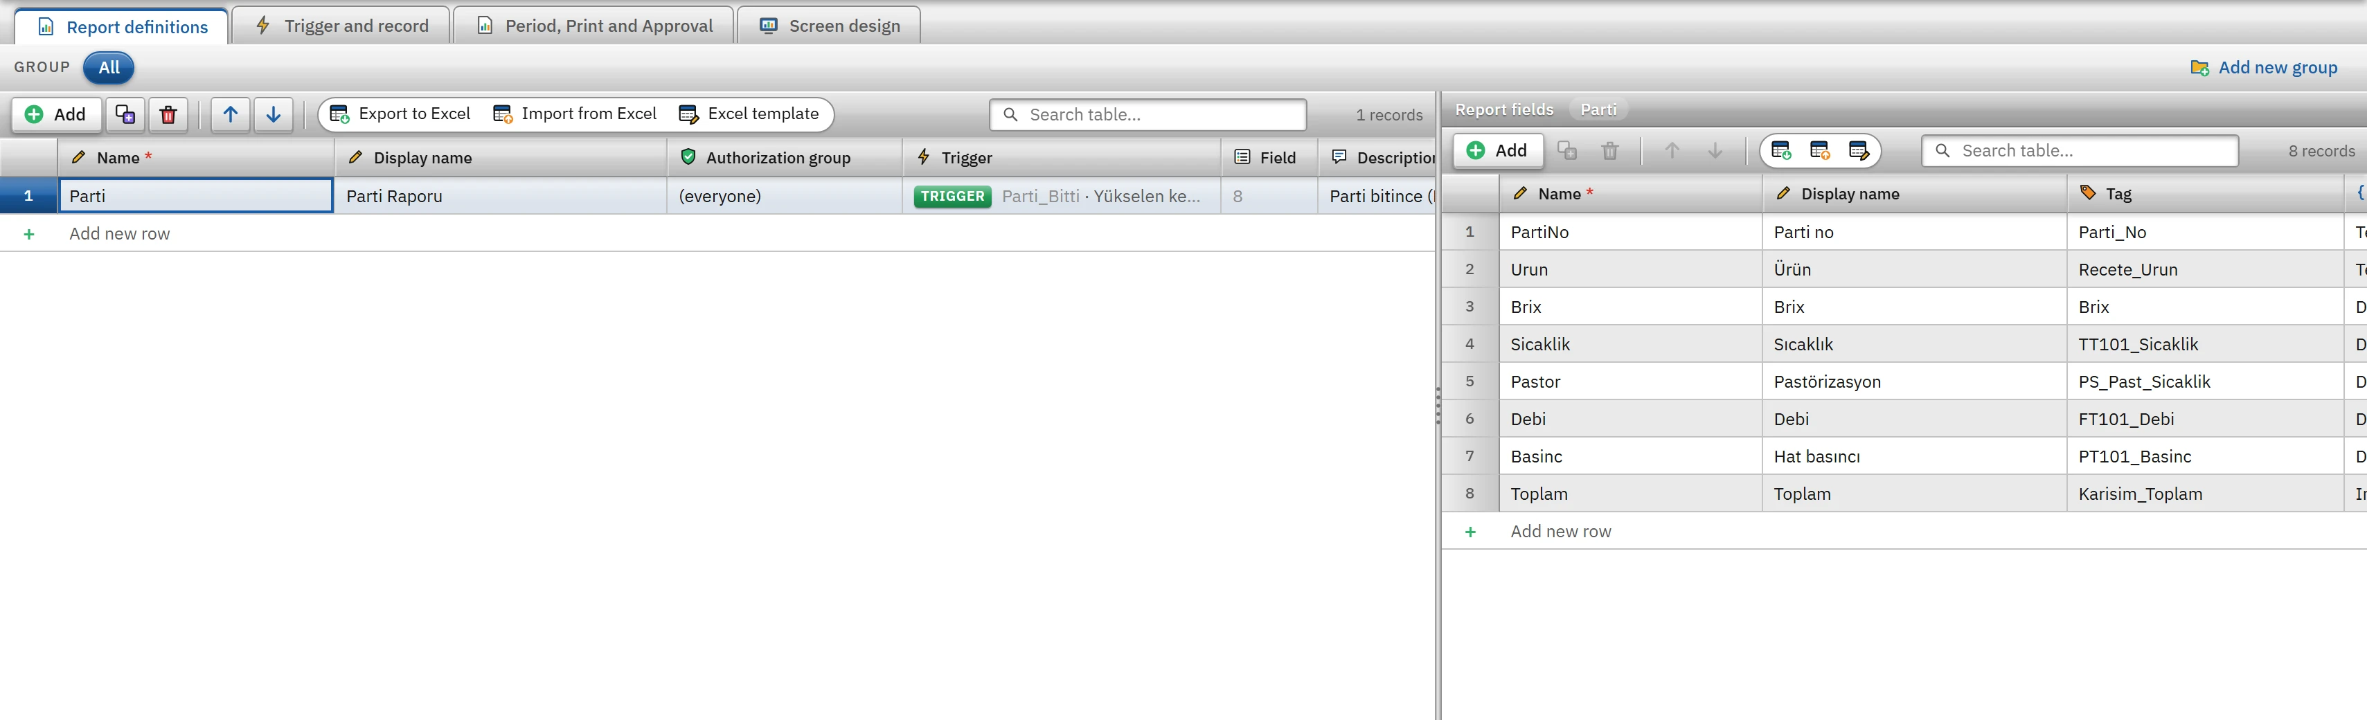Click the Authorization group column header
The width and height of the screenshot is (2367, 720).
point(784,158)
